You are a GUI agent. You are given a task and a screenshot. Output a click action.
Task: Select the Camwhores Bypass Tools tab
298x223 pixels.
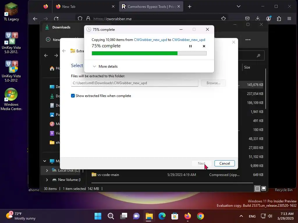point(151,6)
